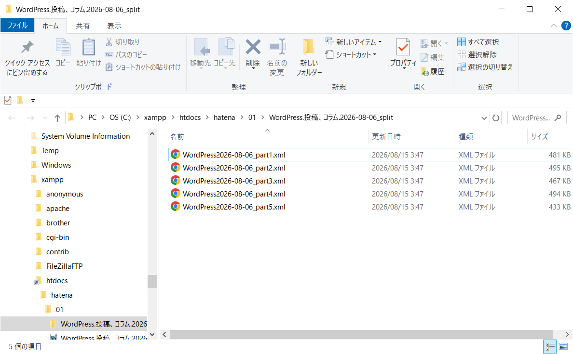The image size is (573, 354).
Task: Rename the selected item
Action: 277,57
